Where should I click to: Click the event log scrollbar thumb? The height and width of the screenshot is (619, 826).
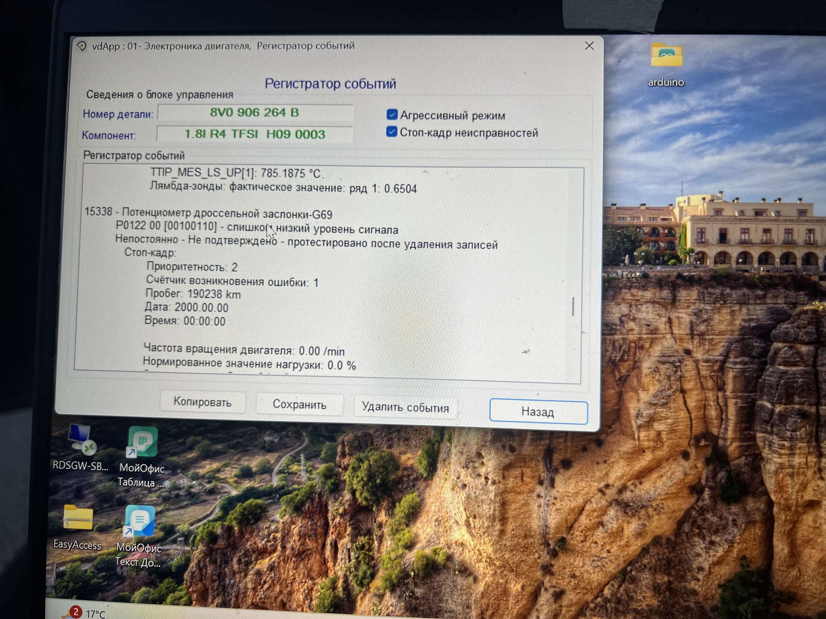pos(573,307)
